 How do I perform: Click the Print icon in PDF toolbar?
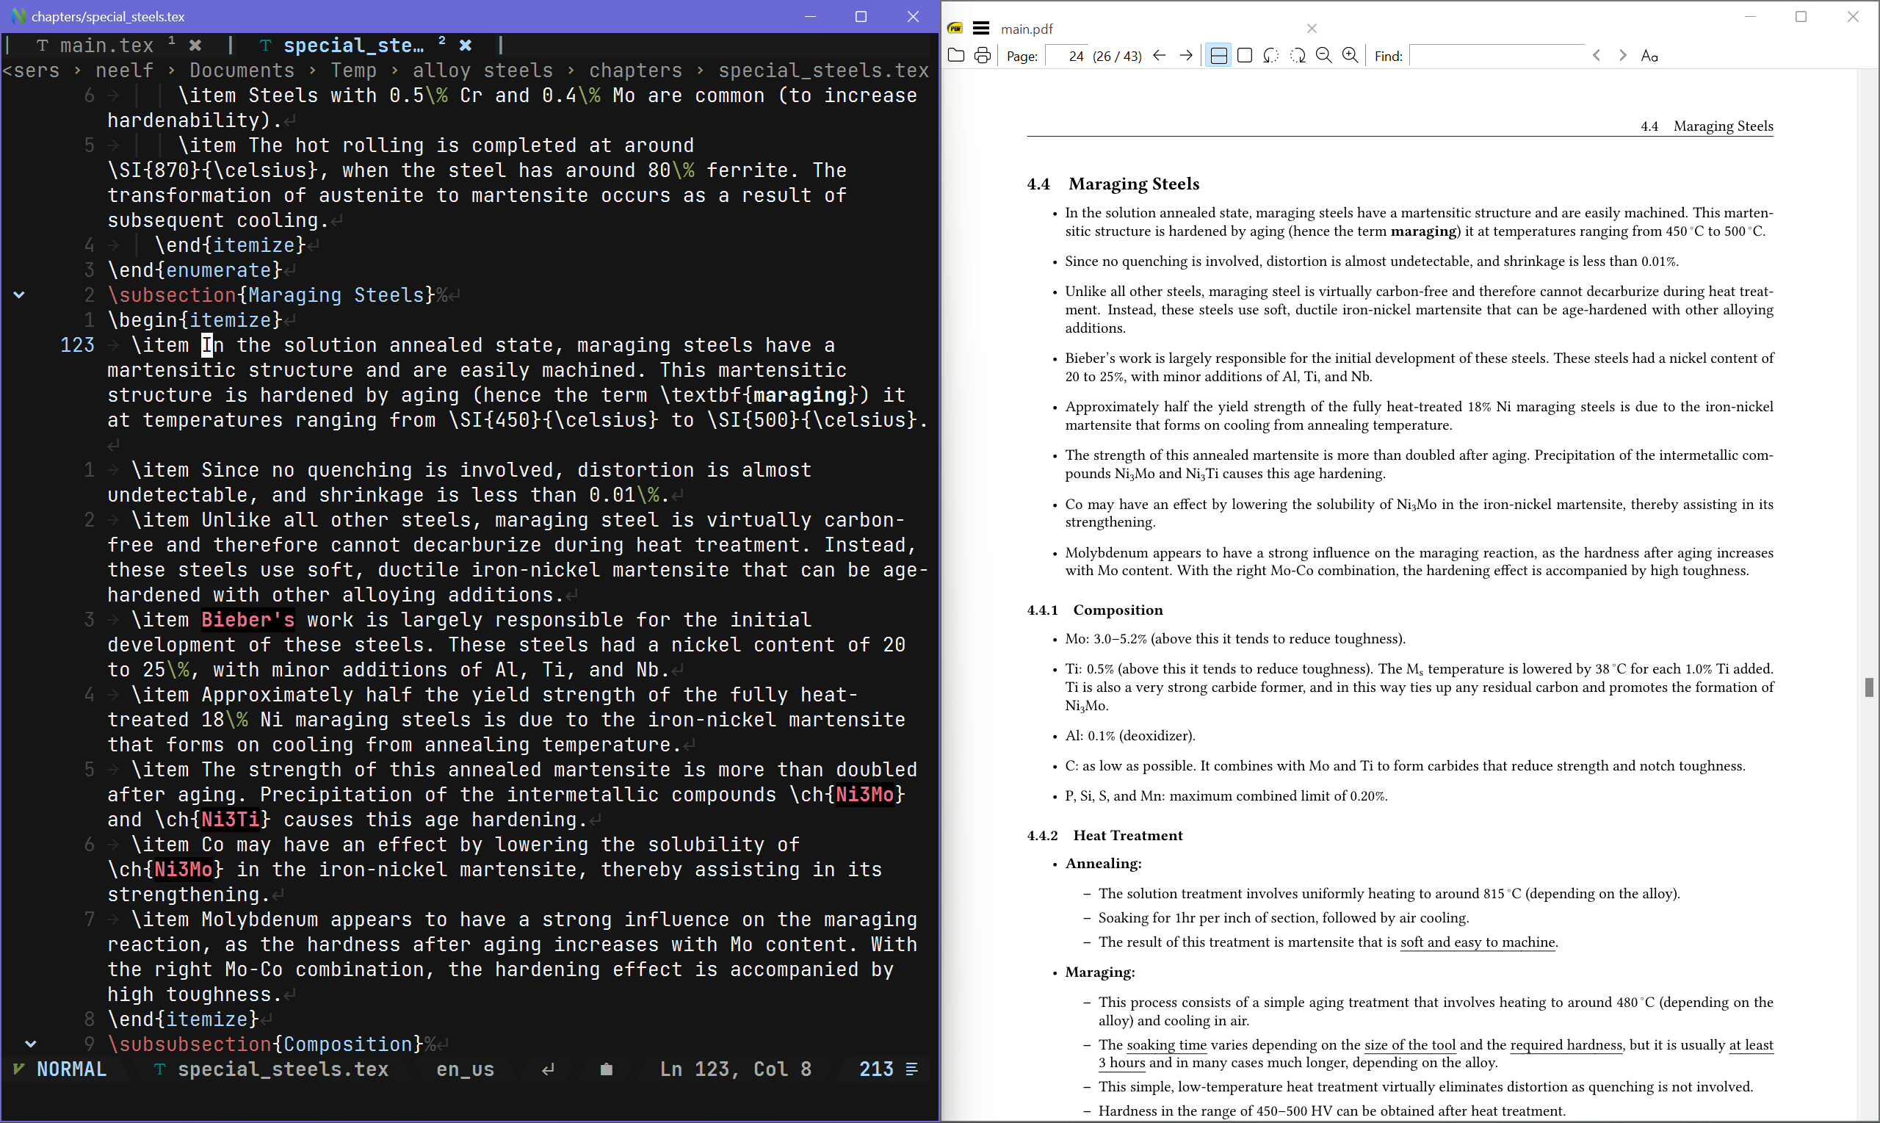click(982, 55)
